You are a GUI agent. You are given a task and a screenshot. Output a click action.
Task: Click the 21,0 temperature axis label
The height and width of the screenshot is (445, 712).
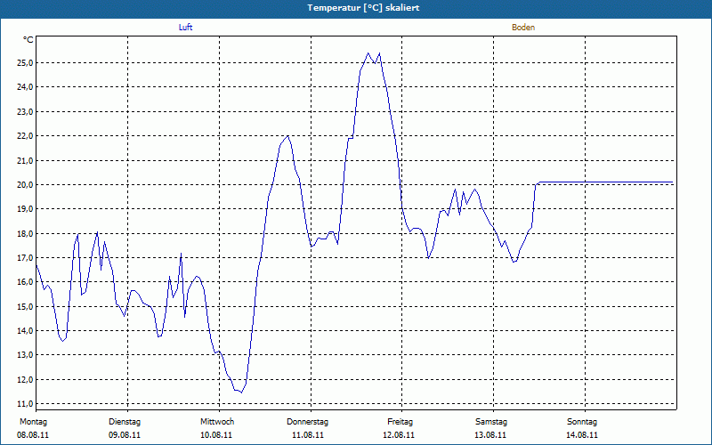pyautogui.click(x=25, y=160)
